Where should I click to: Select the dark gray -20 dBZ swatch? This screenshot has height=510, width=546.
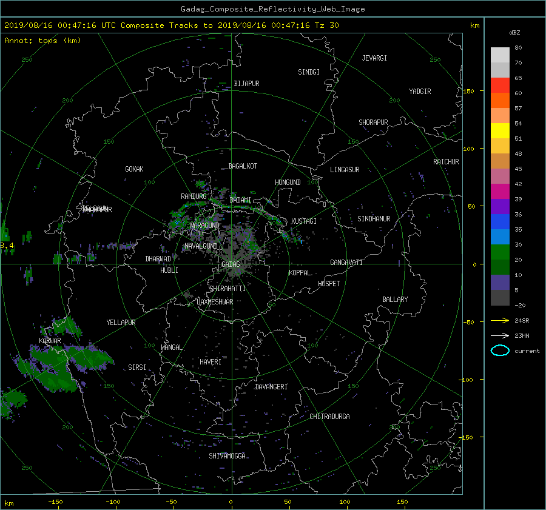point(500,298)
